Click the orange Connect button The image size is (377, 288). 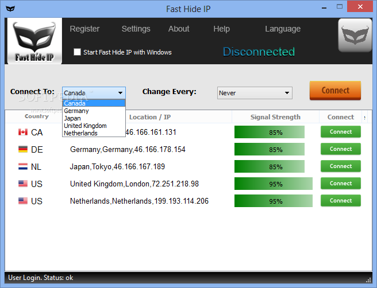[335, 91]
